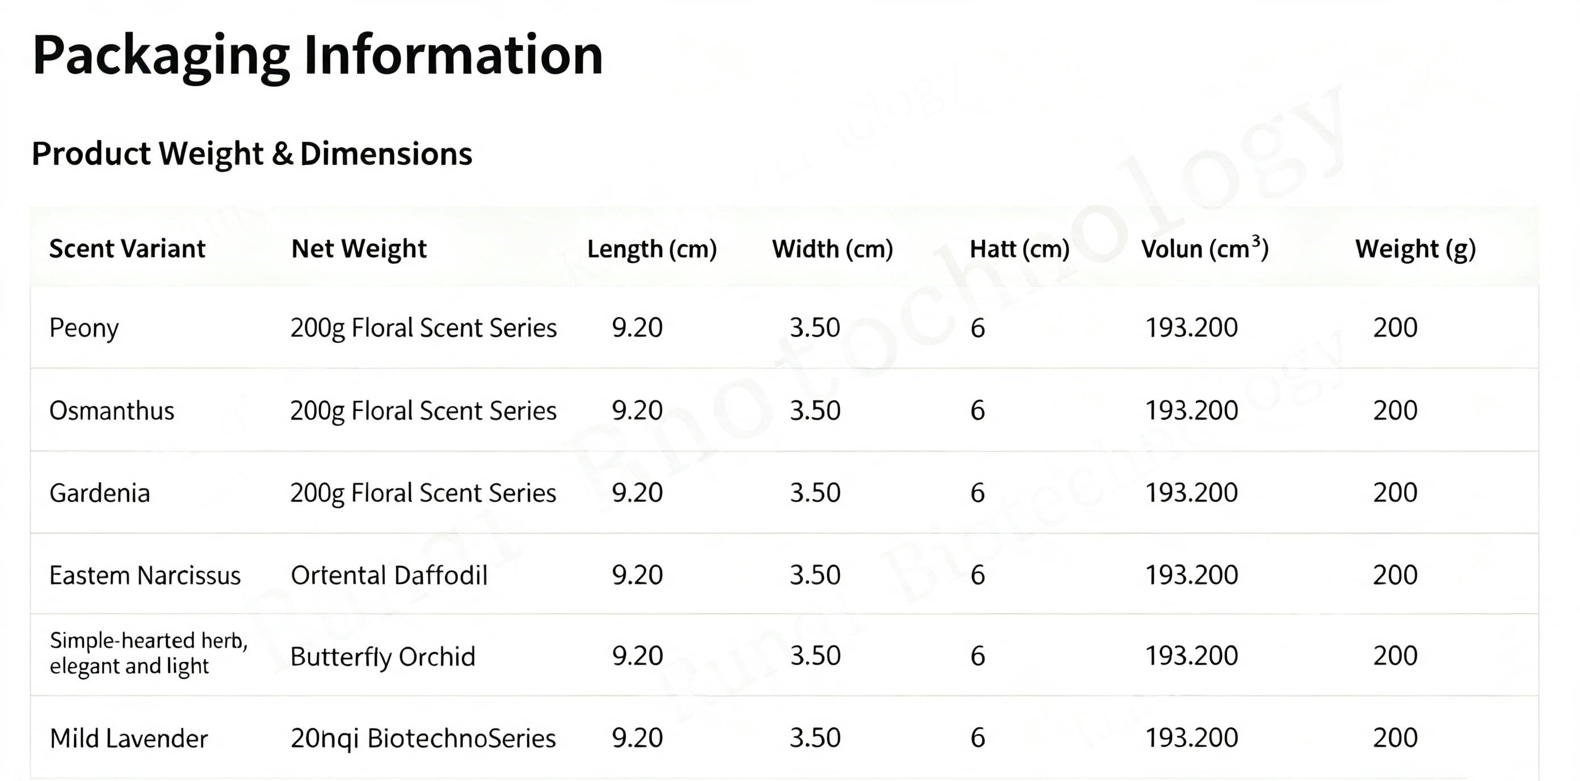Select the Osmanthus scent variant cell
Viewport: 1580px width, 781px height.
coord(112,410)
